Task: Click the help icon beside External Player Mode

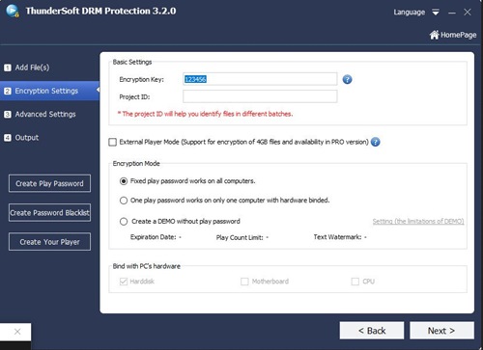Action: pos(375,142)
